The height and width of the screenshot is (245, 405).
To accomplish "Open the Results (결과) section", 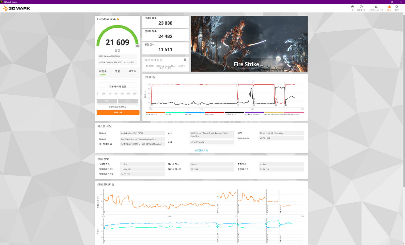I will pos(389,8).
